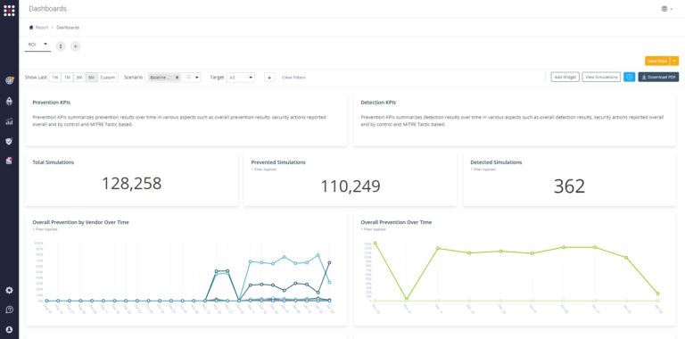
Task: Click the Clear Filters link
Action: point(293,78)
